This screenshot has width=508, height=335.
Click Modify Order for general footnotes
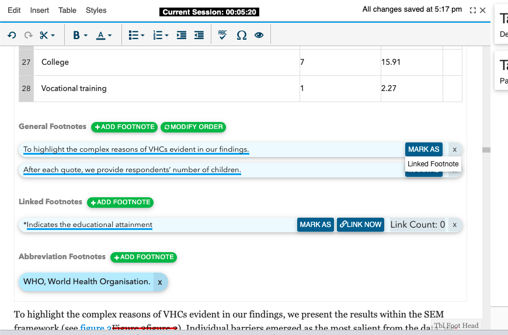point(193,127)
